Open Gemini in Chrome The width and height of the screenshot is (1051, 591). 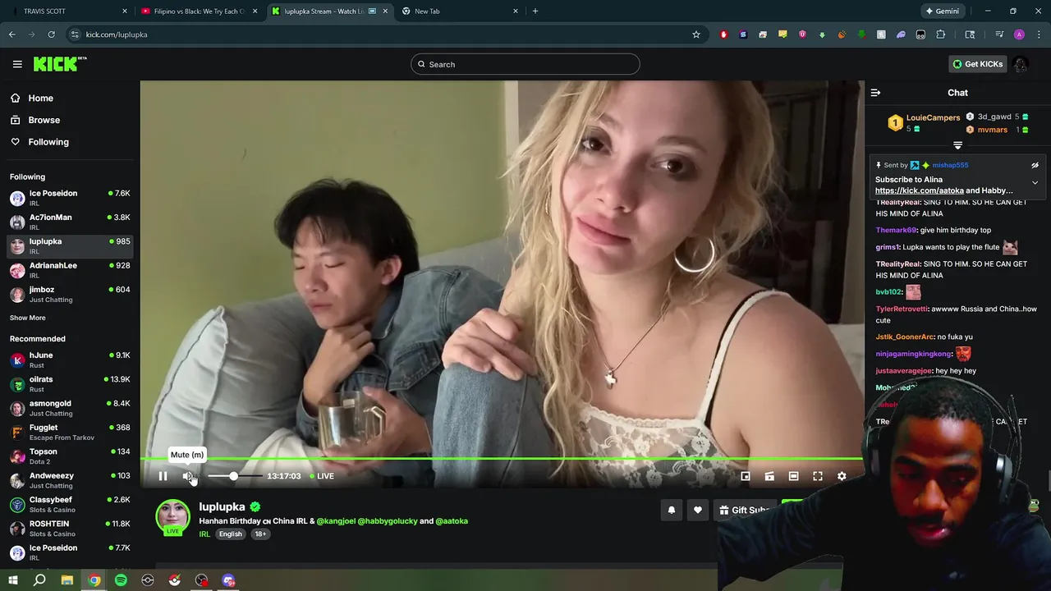point(942,11)
